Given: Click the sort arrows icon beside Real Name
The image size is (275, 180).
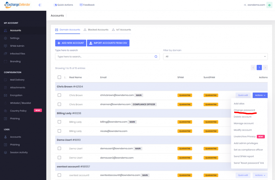Looking at the screenshot, I should [x=65, y=78].
